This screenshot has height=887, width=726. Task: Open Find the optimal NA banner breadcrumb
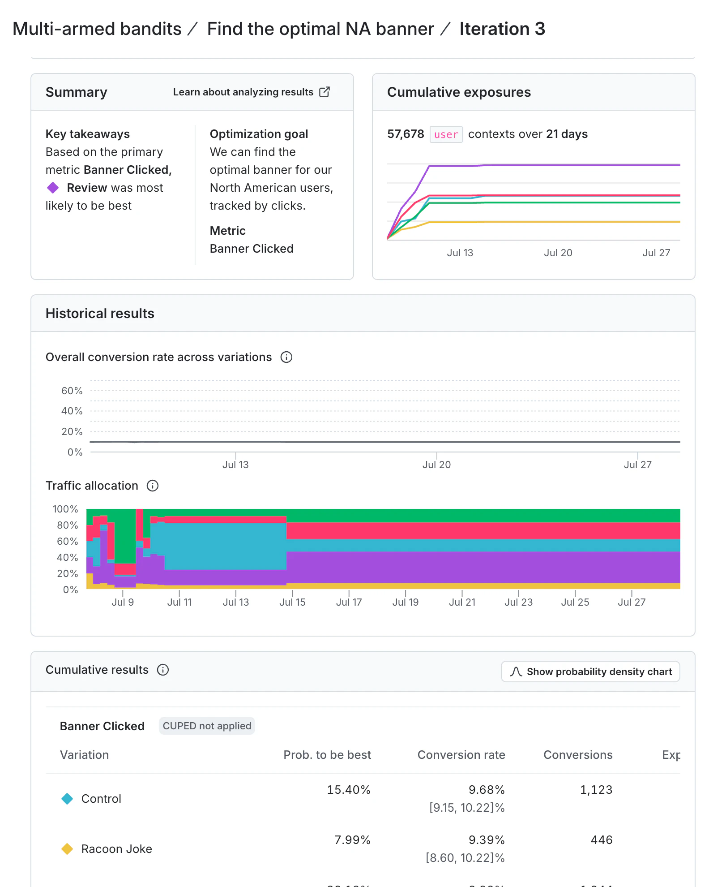[320, 29]
